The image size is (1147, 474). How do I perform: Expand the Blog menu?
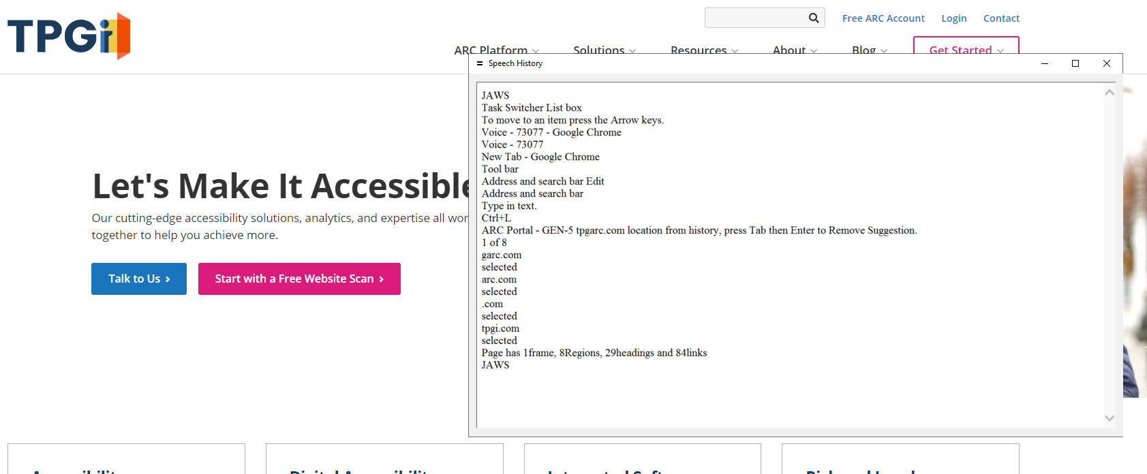coord(870,50)
